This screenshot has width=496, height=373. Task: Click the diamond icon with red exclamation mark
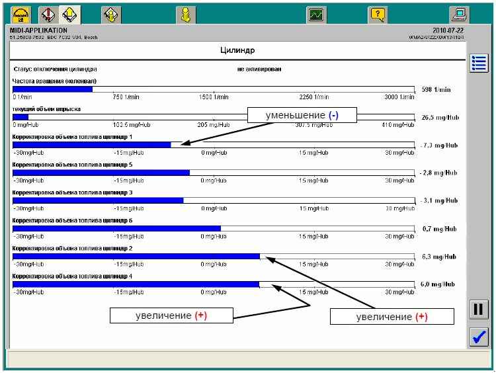pos(48,14)
